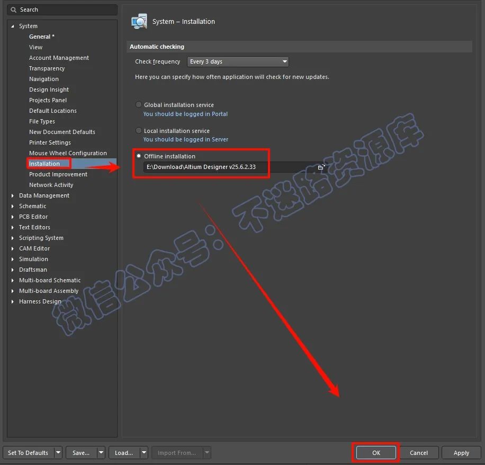Expand the CAM Editor node
485x465 pixels.
12,248
